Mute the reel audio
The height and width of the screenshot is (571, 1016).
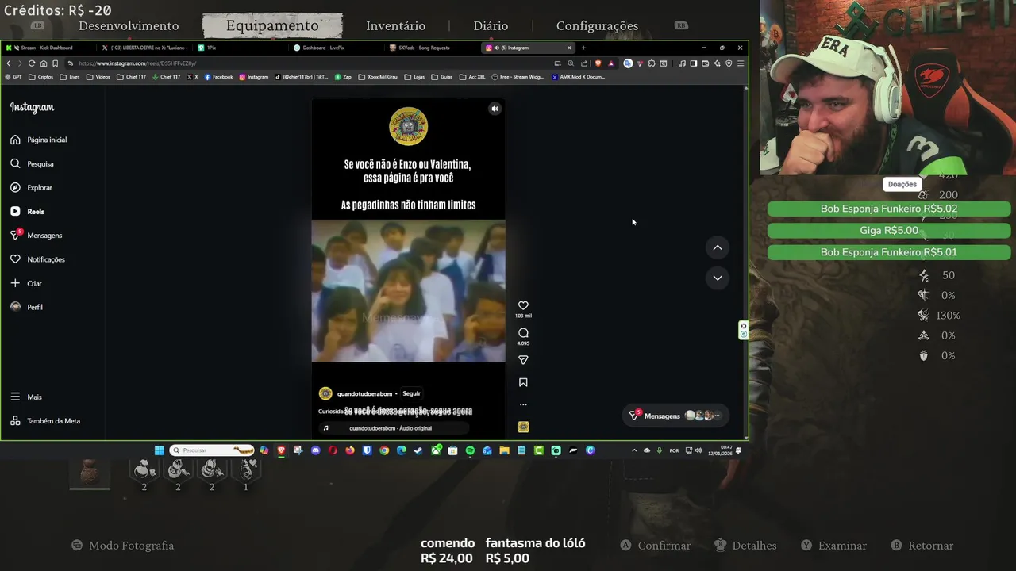pyautogui.click(x=495, y=109)
